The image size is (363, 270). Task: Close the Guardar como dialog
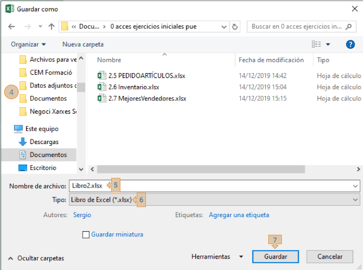355,9
